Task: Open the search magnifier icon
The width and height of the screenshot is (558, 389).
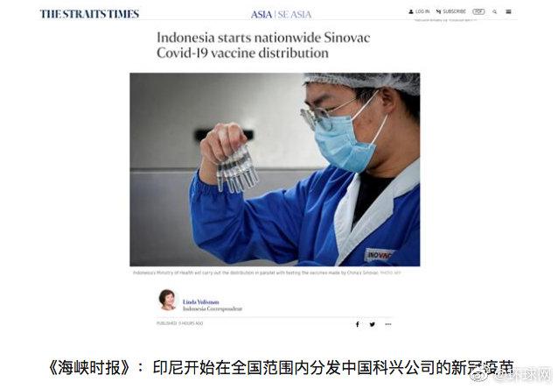Action: click(494, 11)
